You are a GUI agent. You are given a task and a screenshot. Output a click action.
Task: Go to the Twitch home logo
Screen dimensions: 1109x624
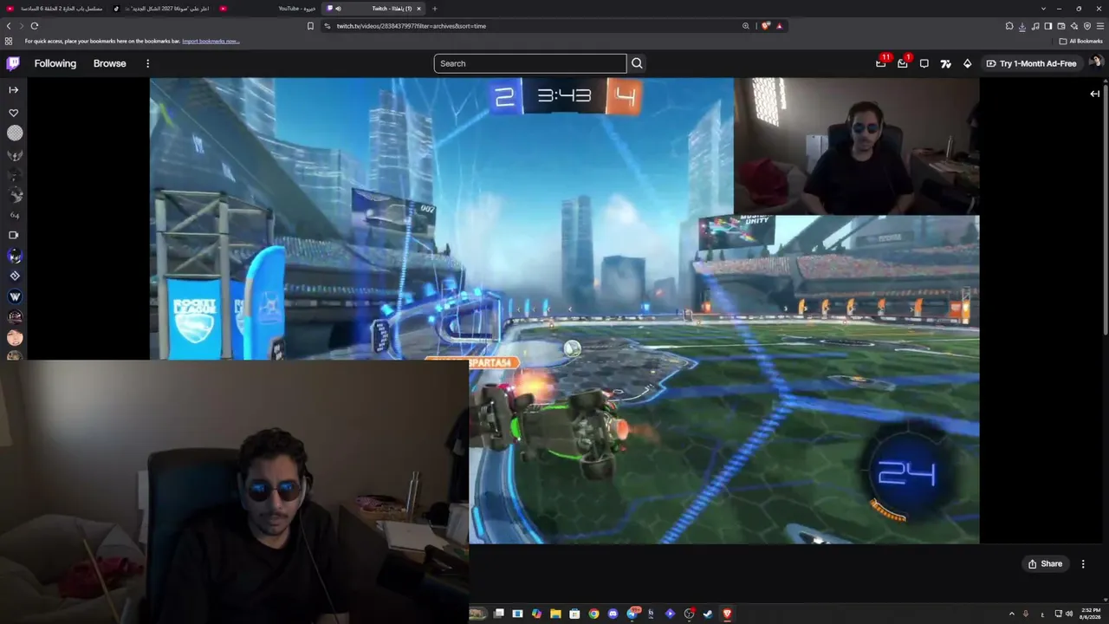(13, 63)
